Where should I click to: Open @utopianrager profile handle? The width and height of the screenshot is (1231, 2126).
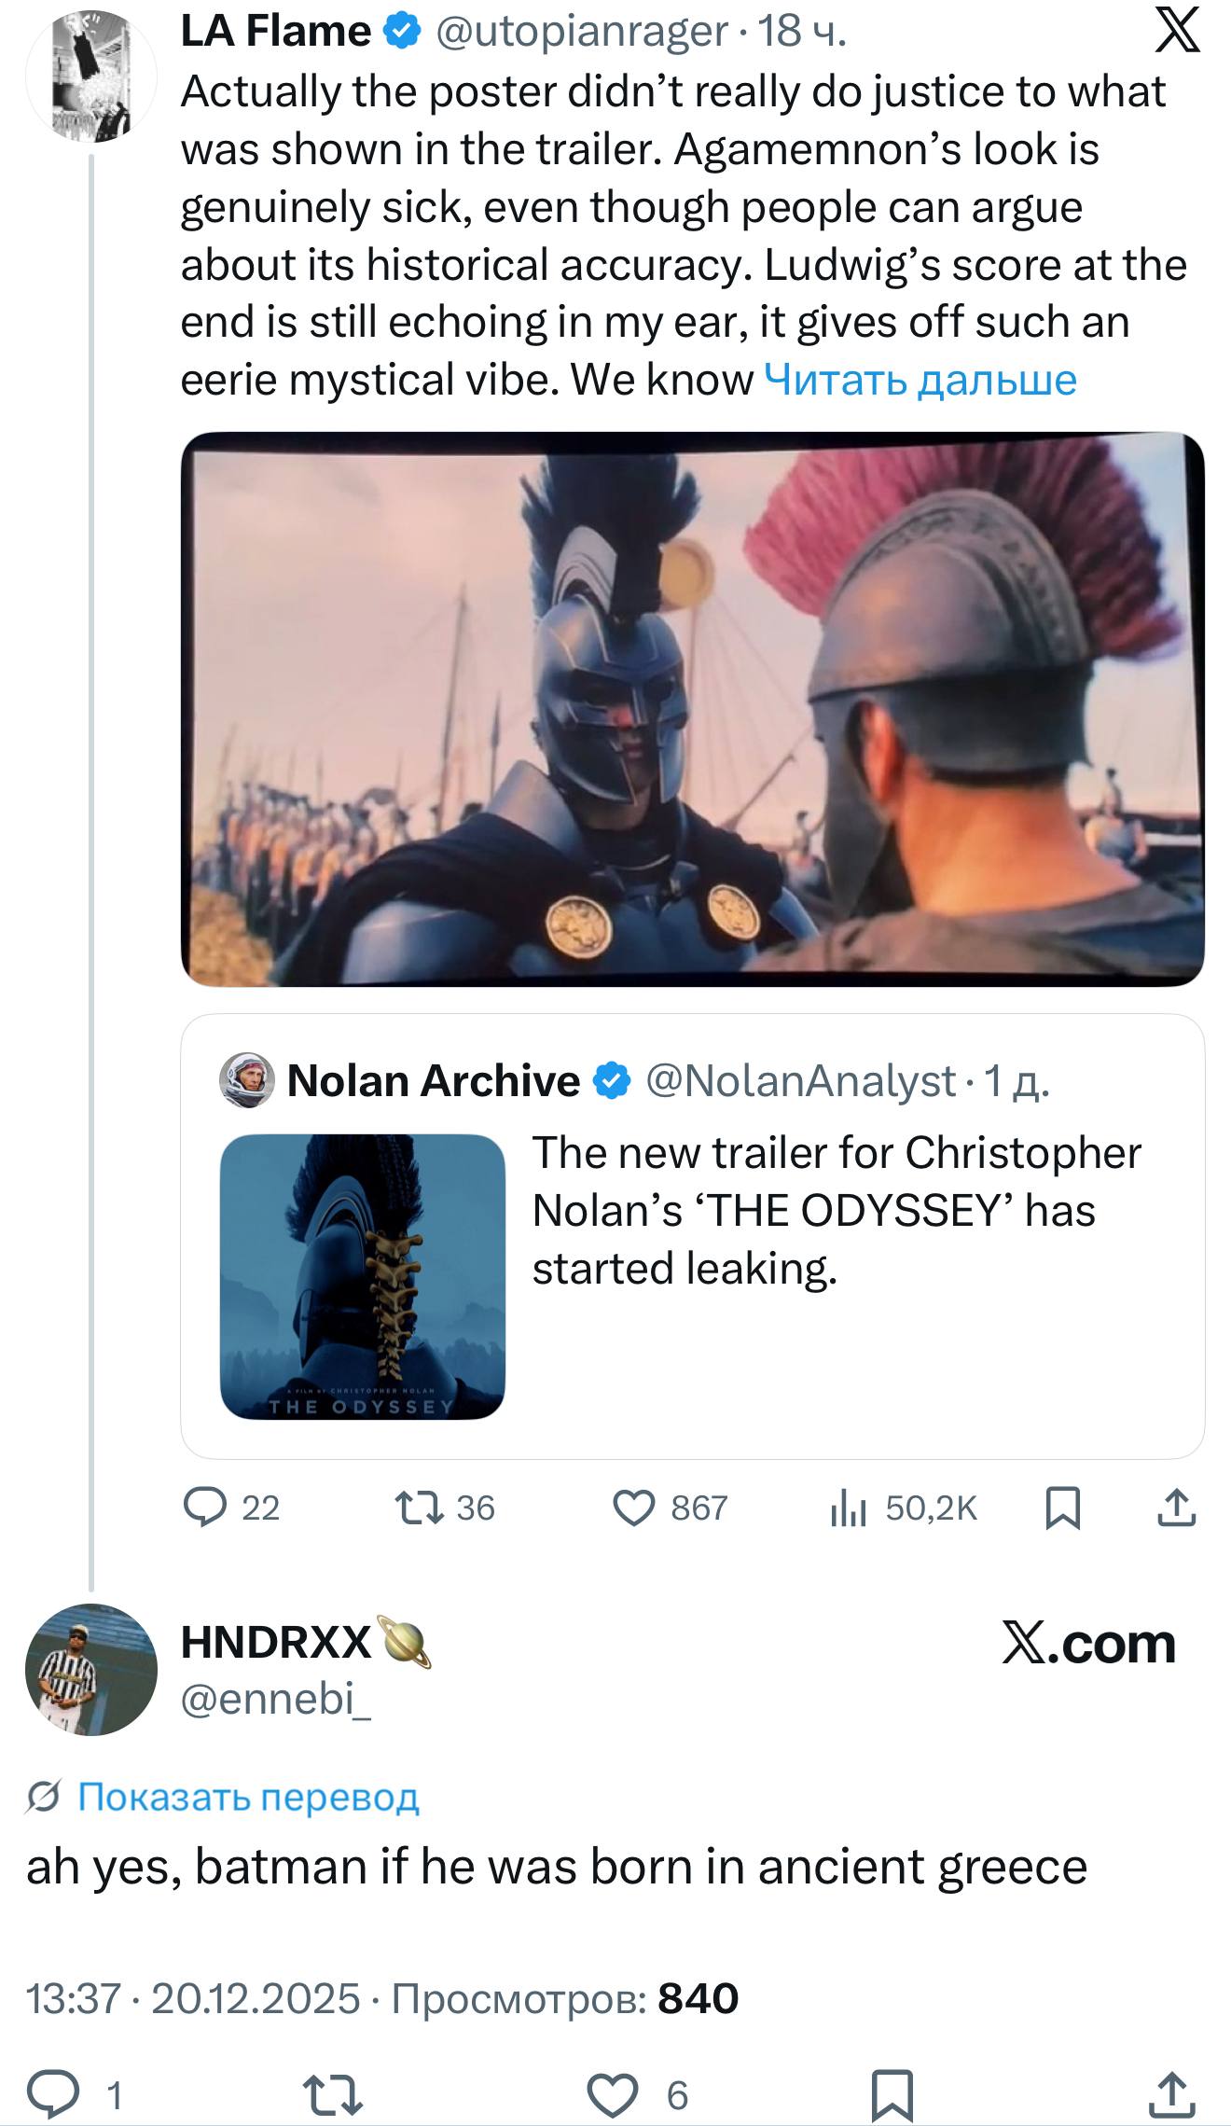click(581, 32)
